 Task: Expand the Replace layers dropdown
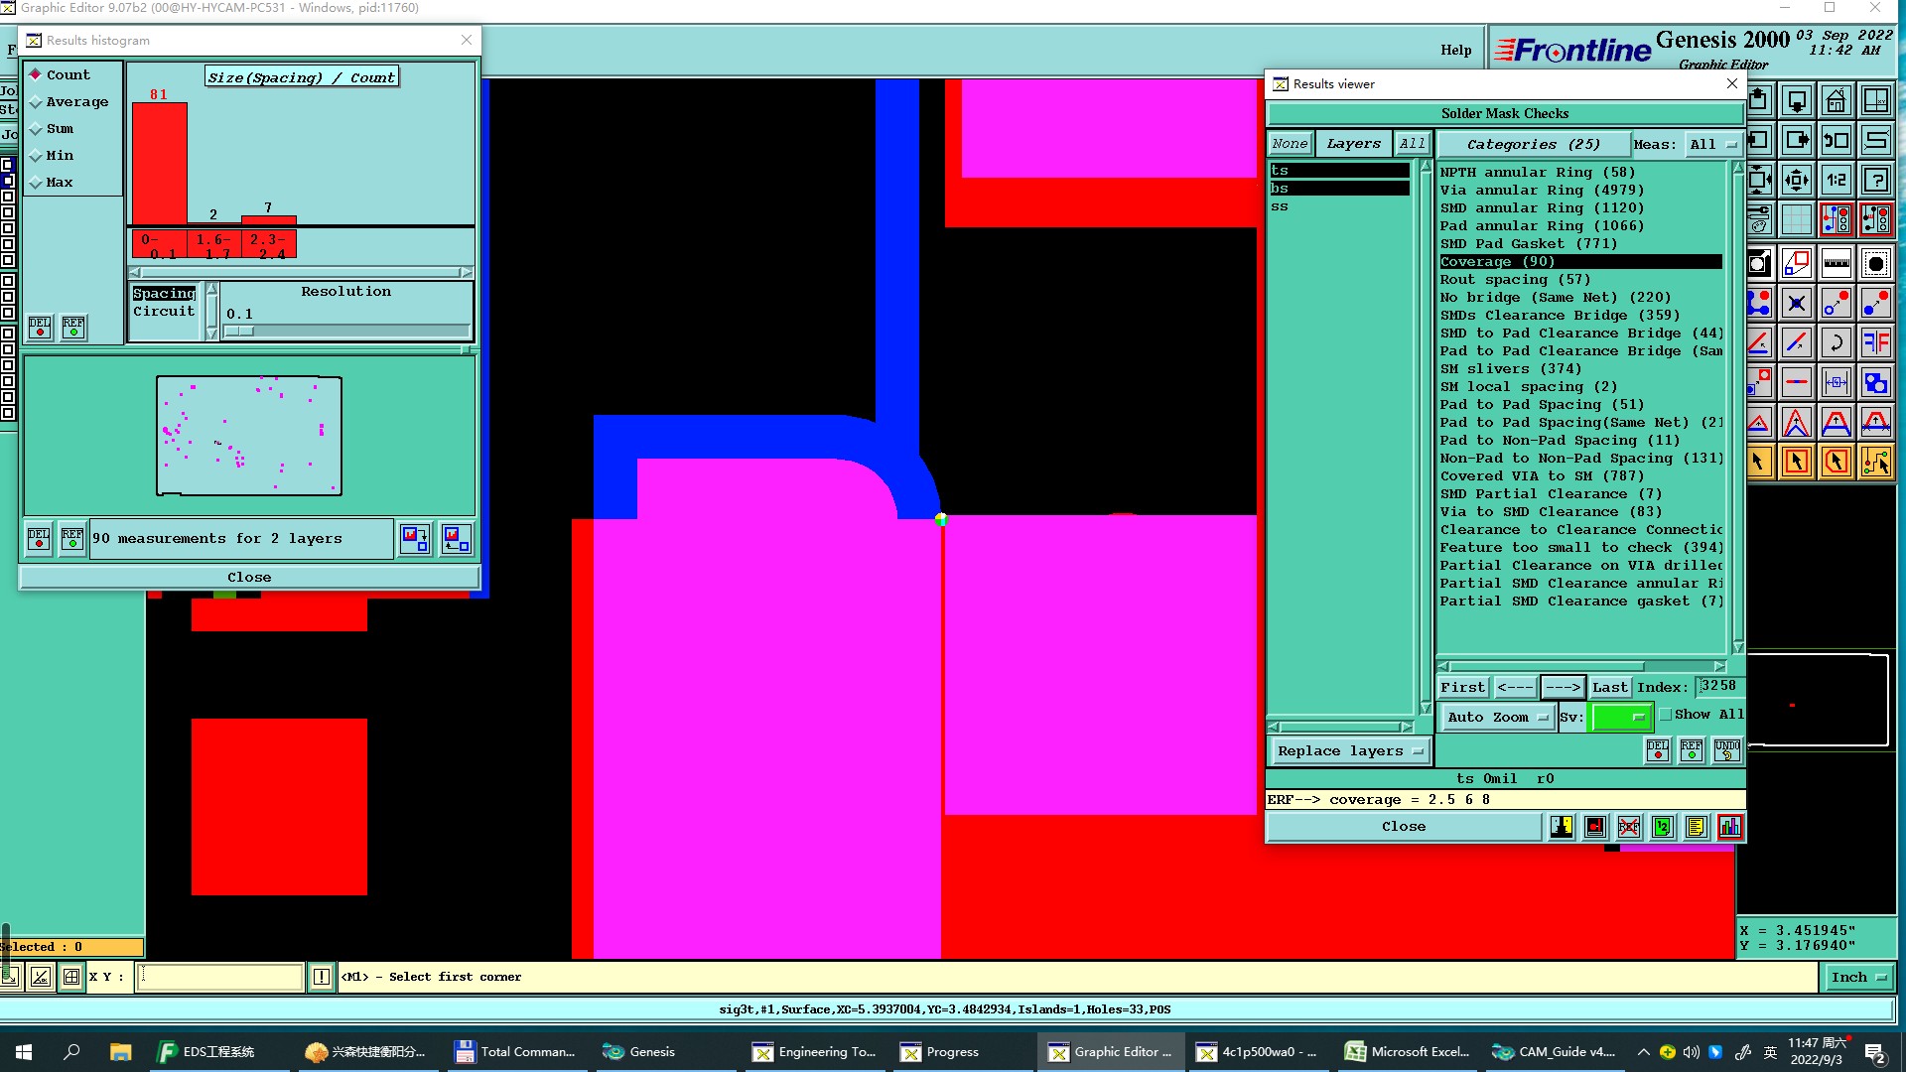point(1349,751)
